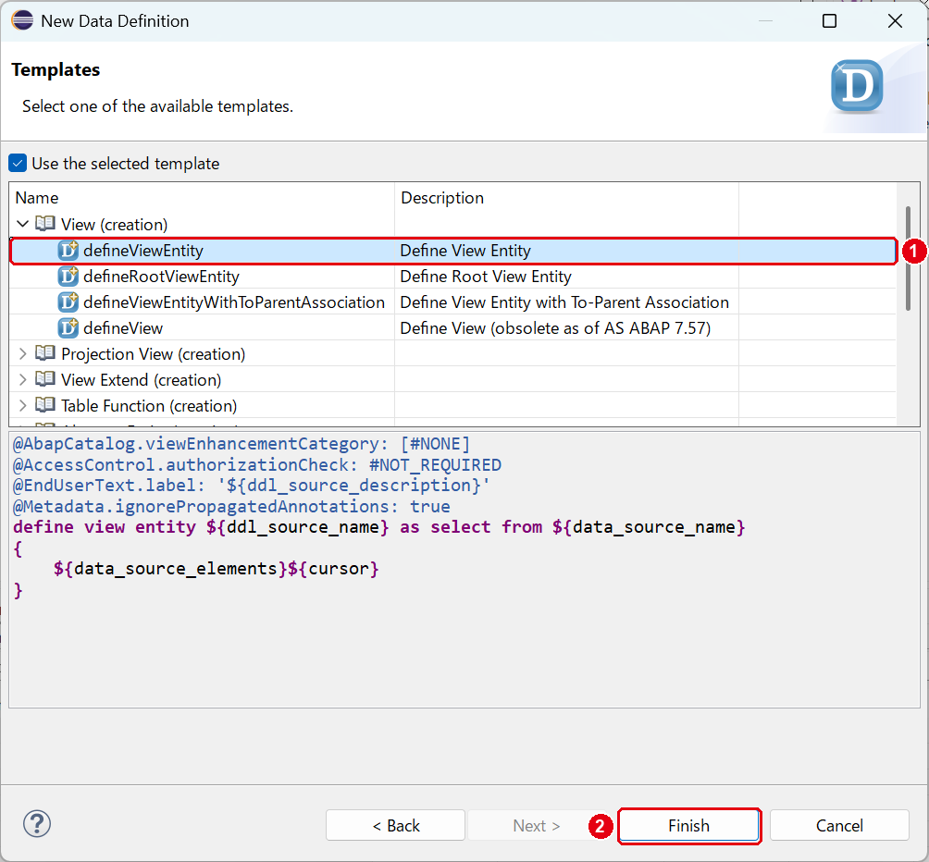Click the @EndUserText.label annotation line
The height and width of the screenshot is (862, 929).
[252, 486]
